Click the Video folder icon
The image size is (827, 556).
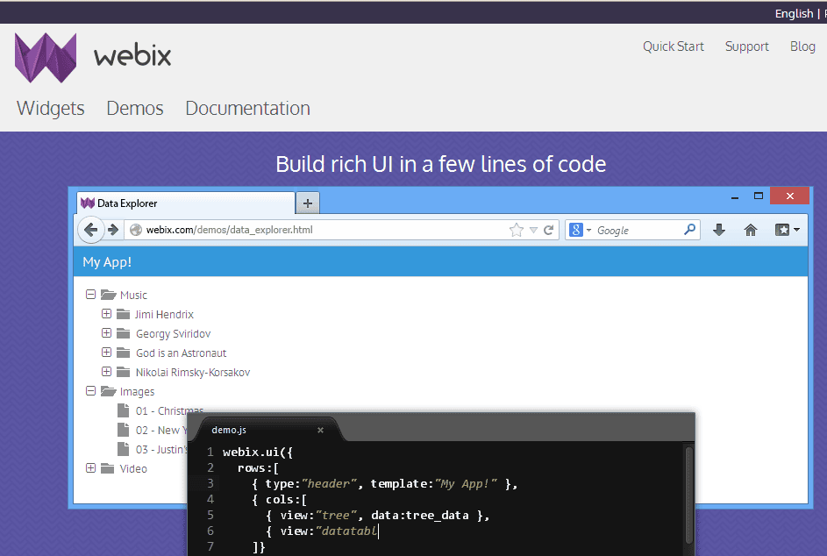click(x=108, y=468)
